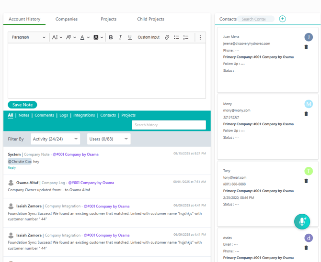Switch to the Companies tab
Screen dimensions: 321x262
point(66,19)
